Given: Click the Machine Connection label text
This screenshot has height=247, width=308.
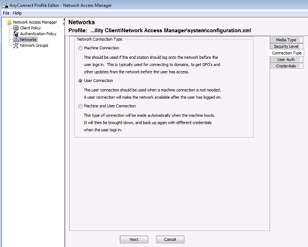Looking at the screenshot, I should tap(101, 48).
